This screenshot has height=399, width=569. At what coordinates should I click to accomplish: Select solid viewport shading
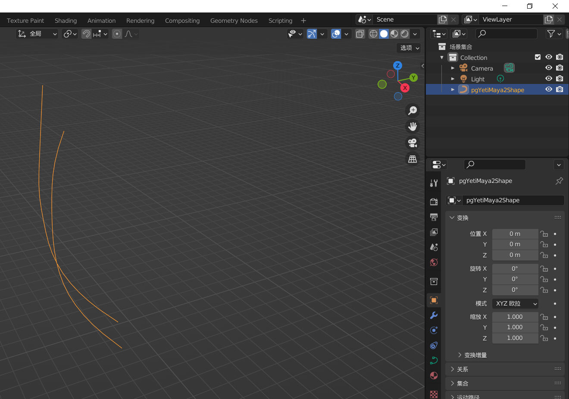point(384,34)
